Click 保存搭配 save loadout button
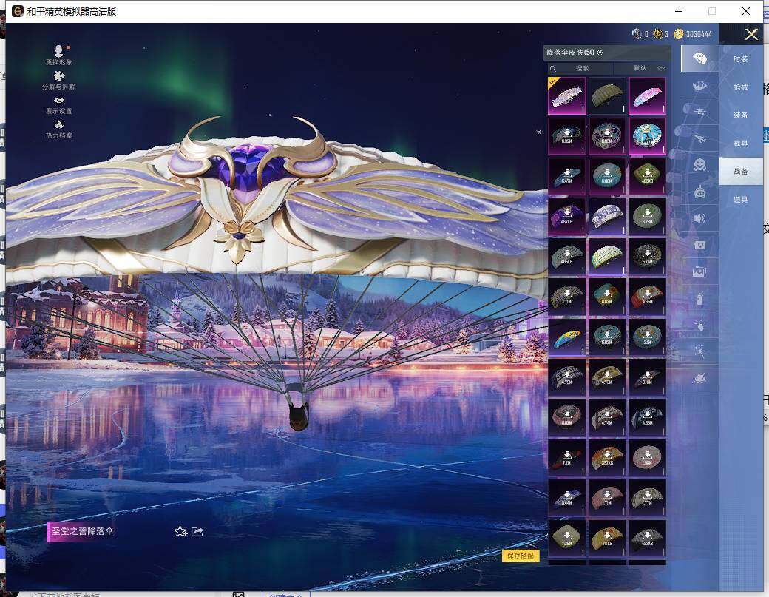Screen dimensions: 769x597 pos(521,556)
